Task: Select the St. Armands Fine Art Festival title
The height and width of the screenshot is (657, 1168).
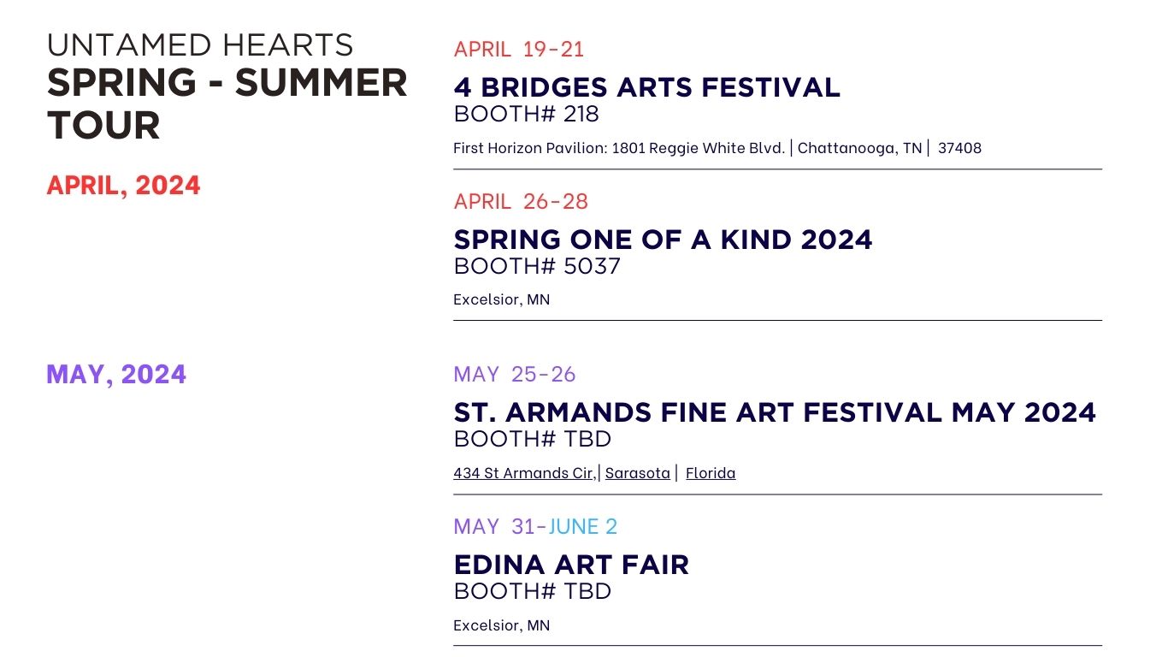Action: tap(775, 411)
